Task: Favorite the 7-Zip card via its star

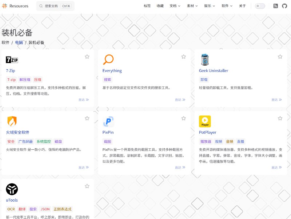Action: (x=87, y=57)
